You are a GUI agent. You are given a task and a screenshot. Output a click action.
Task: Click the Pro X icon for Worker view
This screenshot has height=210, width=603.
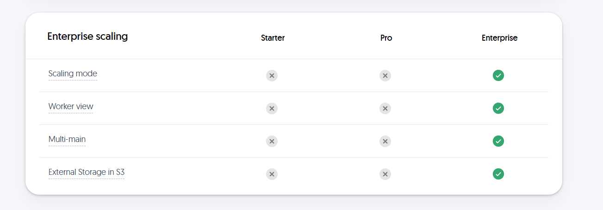pos(385,108)
